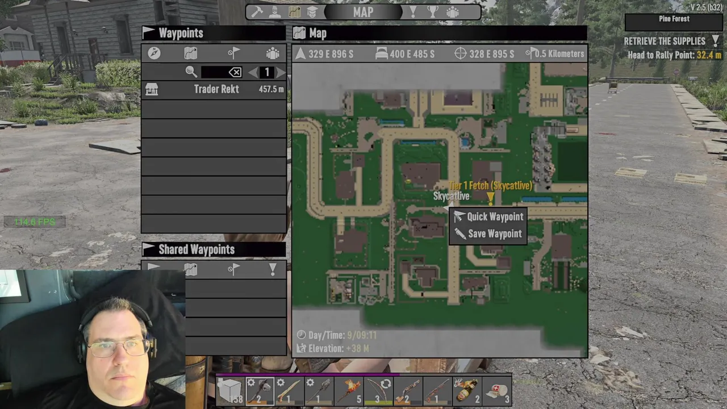Select the block stack hotbar slot

(x=230, y=391)
